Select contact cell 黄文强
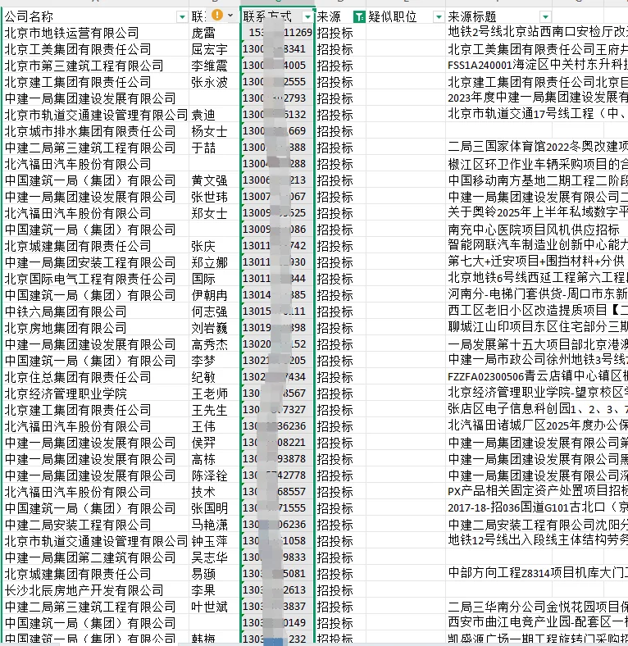 (214, 180)
